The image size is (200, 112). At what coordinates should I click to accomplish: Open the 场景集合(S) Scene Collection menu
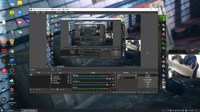pos(59,12)
